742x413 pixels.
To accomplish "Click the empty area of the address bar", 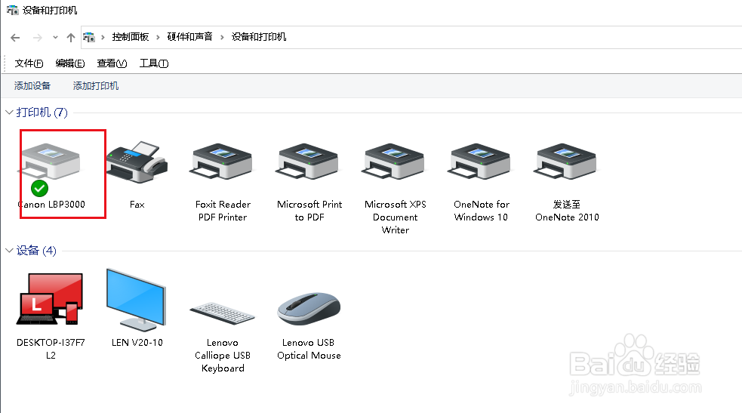I will tap(513, 37).
